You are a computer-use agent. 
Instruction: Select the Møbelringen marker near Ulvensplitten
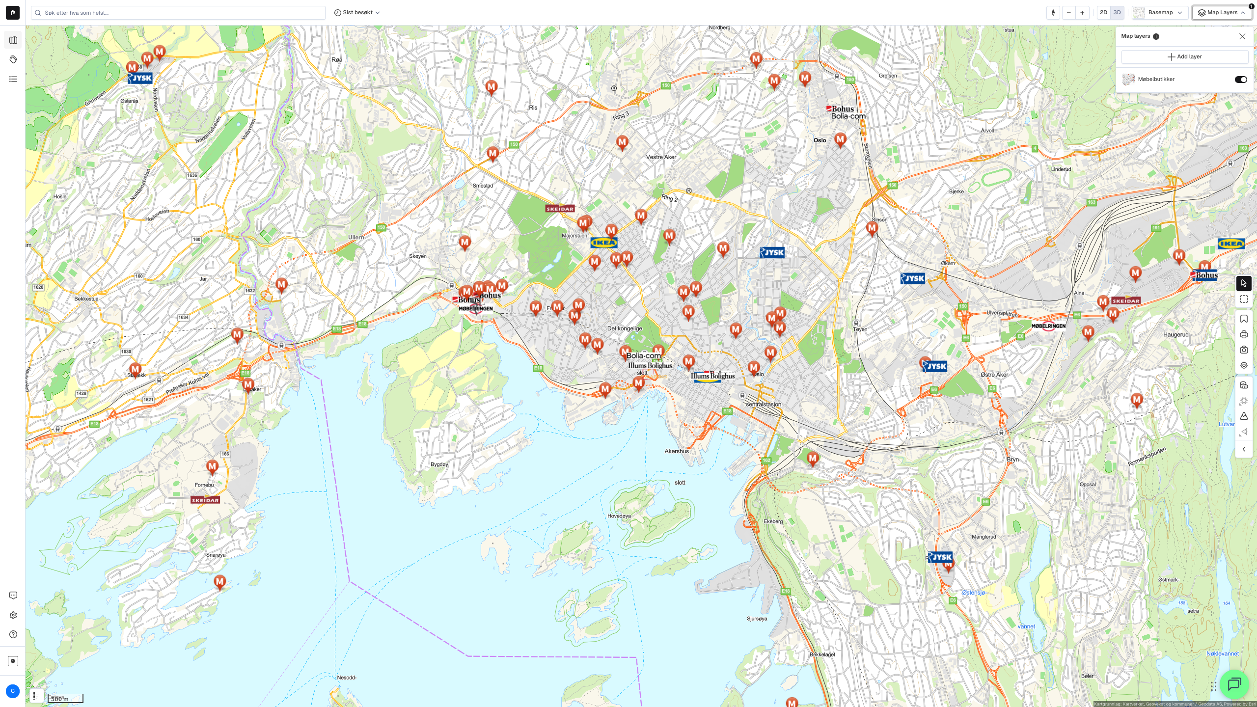pyautogui.click(x=1048, y=326)
